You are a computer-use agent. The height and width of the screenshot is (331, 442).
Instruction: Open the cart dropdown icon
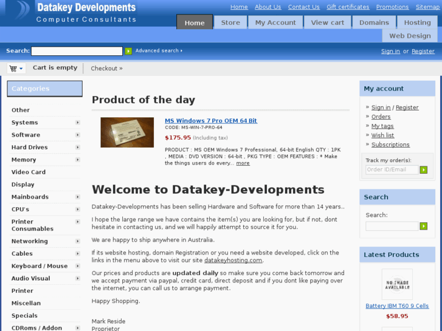(x=16, y=69)
